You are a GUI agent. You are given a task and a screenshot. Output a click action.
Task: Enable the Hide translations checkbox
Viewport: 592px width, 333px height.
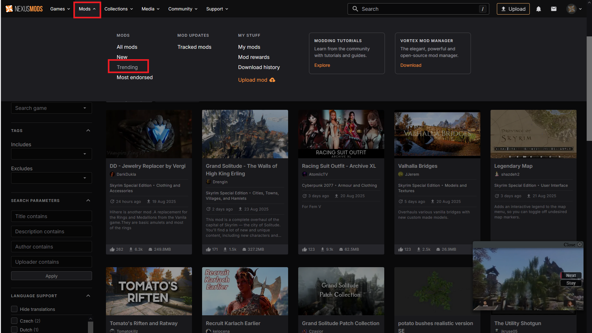pos(14,309)
